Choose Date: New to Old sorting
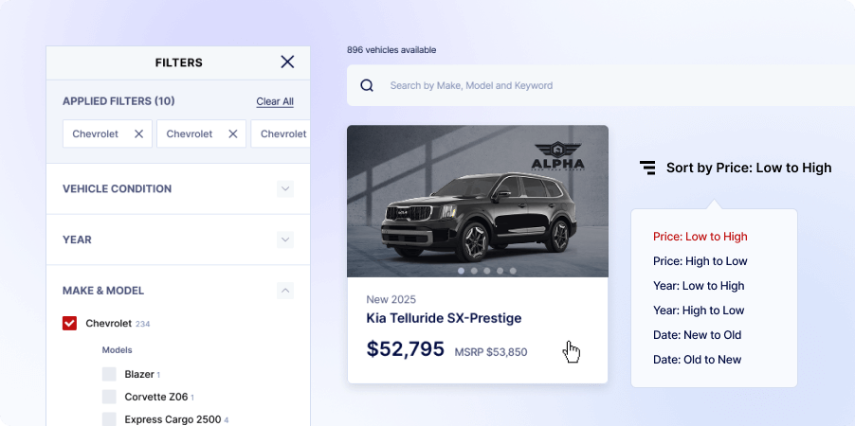This screenshot has height=426, width=855. pos(697,335)
